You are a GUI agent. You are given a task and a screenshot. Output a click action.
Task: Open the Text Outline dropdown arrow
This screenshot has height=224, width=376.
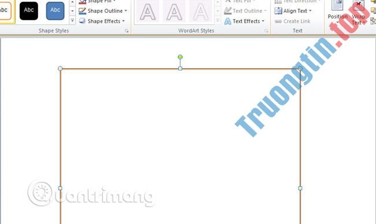click(x=265, y=11)
